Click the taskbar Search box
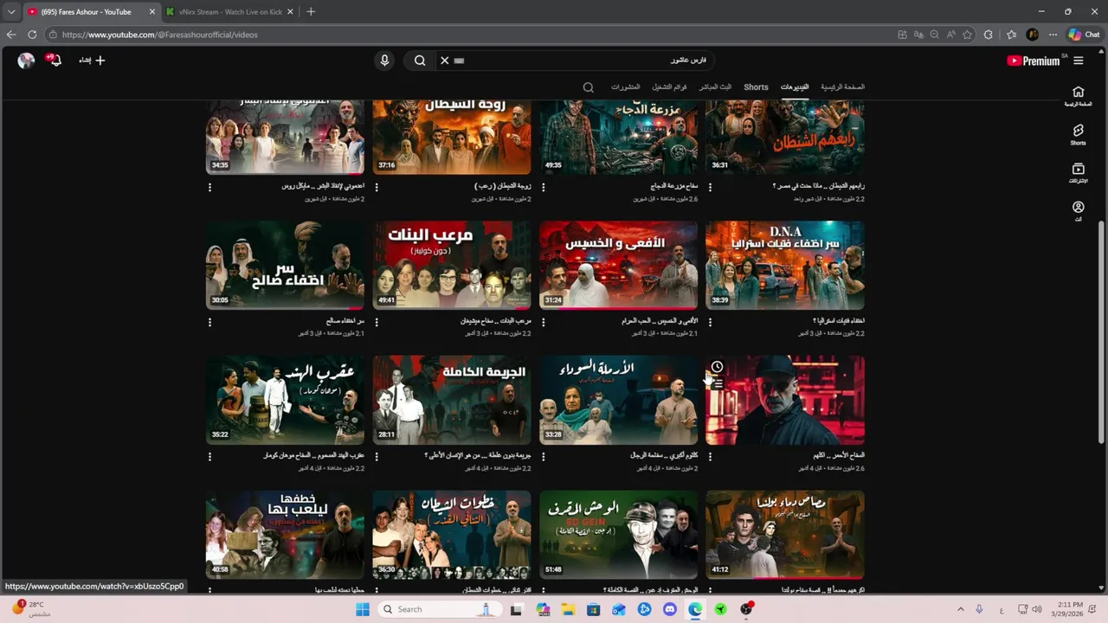This screenshot has height=623, width=1108. 439,609
